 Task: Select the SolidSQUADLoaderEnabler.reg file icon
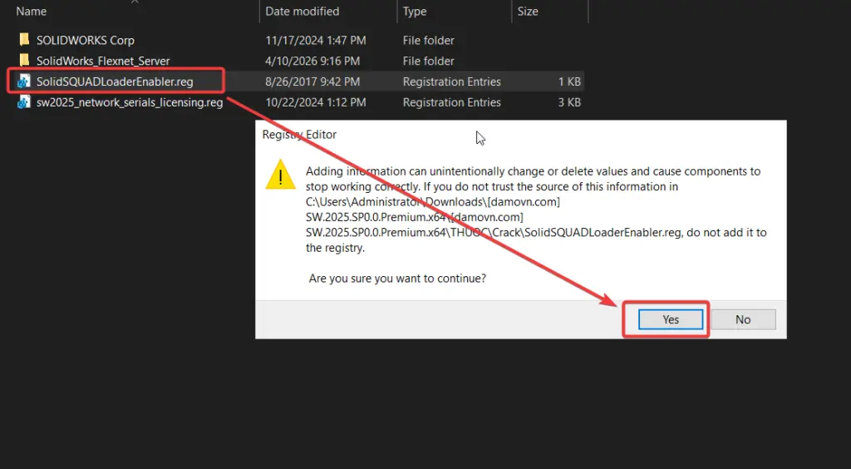tap(24, 81)
